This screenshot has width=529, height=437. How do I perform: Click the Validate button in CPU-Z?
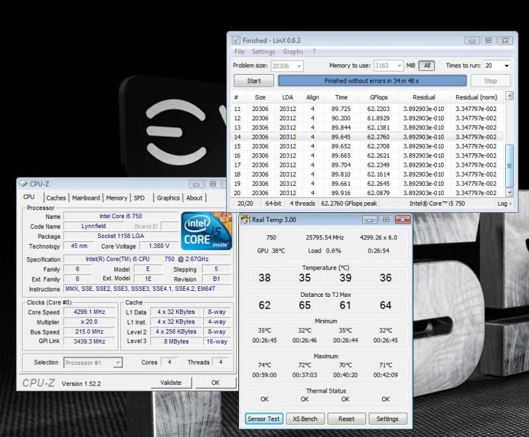click(171, 383)
